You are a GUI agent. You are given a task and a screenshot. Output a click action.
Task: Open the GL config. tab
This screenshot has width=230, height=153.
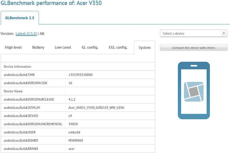90,48
